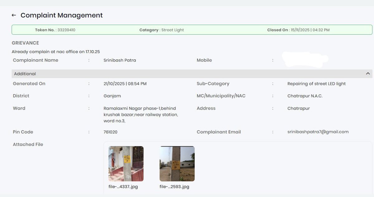Viewport: 374px width, 197px height.
Task: Select complainant name Srinibash Patra
Action: click(x=120, y=60)
